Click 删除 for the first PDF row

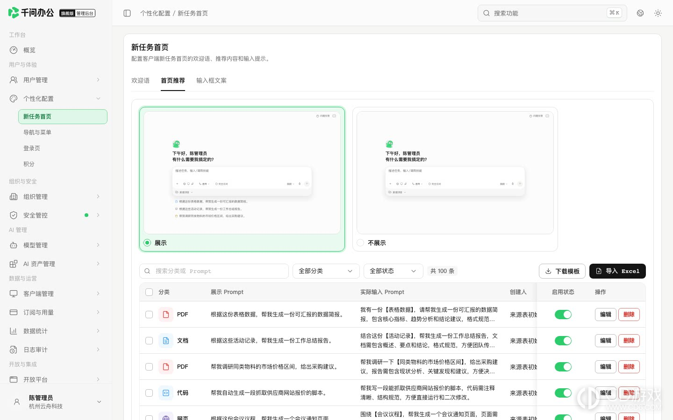click(629, 315)
